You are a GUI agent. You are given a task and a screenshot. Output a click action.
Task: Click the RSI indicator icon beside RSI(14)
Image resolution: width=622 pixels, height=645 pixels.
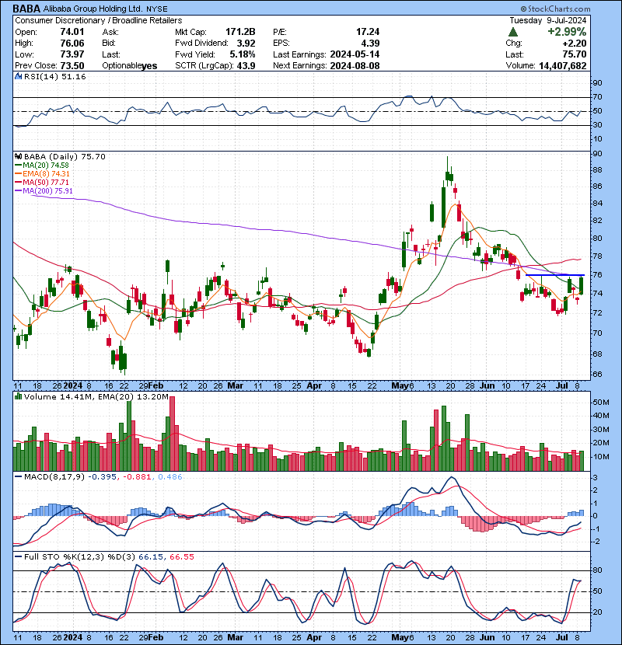click(x=18, y=76)
